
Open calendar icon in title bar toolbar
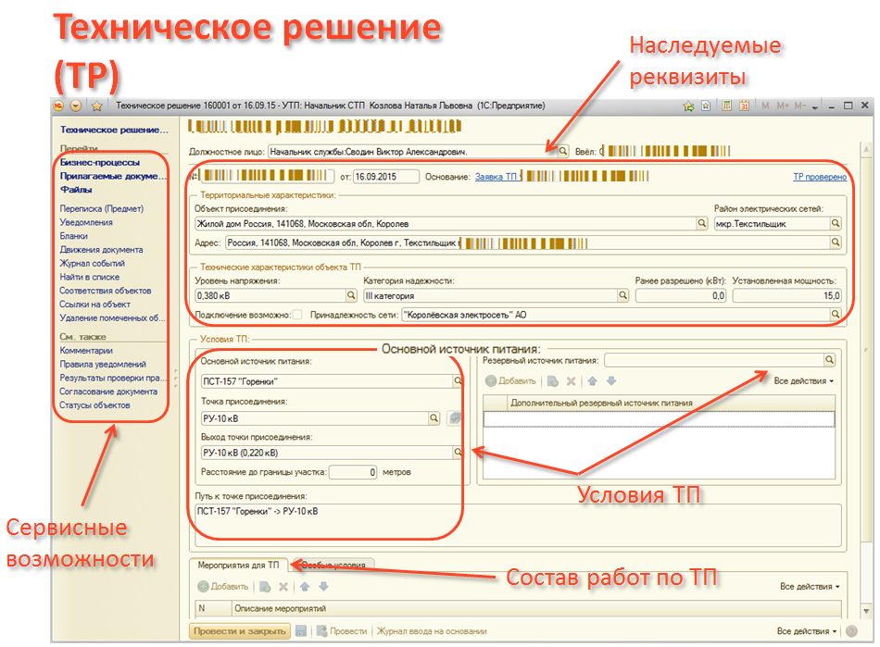(744, 106)
